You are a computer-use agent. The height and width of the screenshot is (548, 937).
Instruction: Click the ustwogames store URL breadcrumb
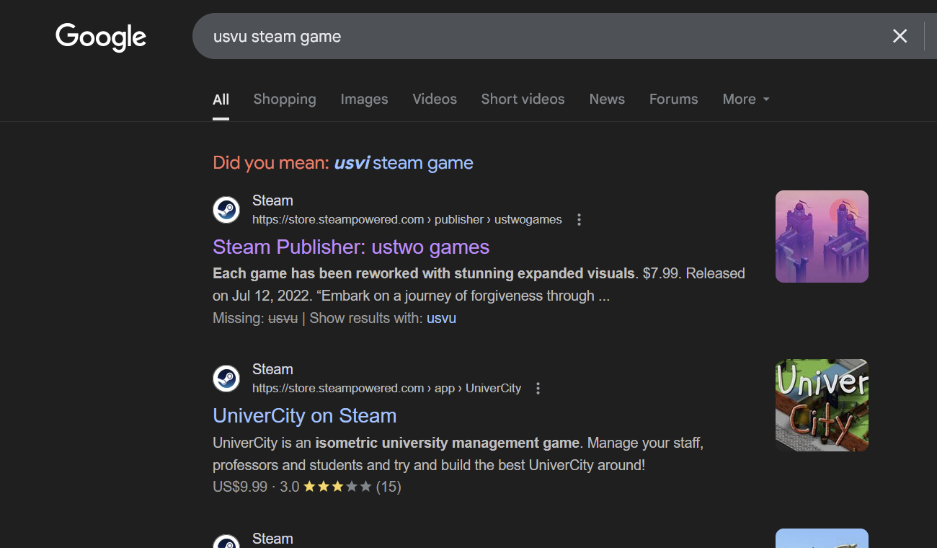point(407,220)
